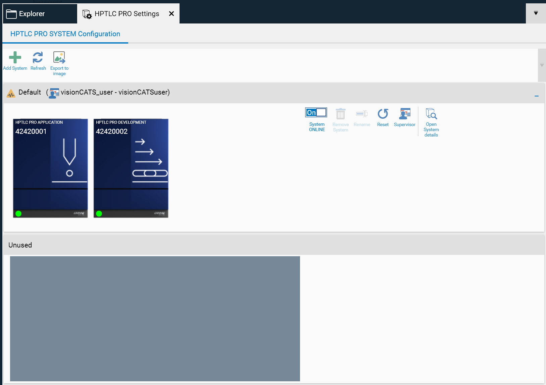Image resolution: width=546 pixels, height=385 pixels.
Task: Click the Add System plus icon
Action: [x=15, y=58]
